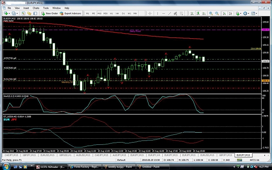This screenshot has height=170, width=272.
Task: Select the Fibonacci retracement tool
Action: coord(181,13)
